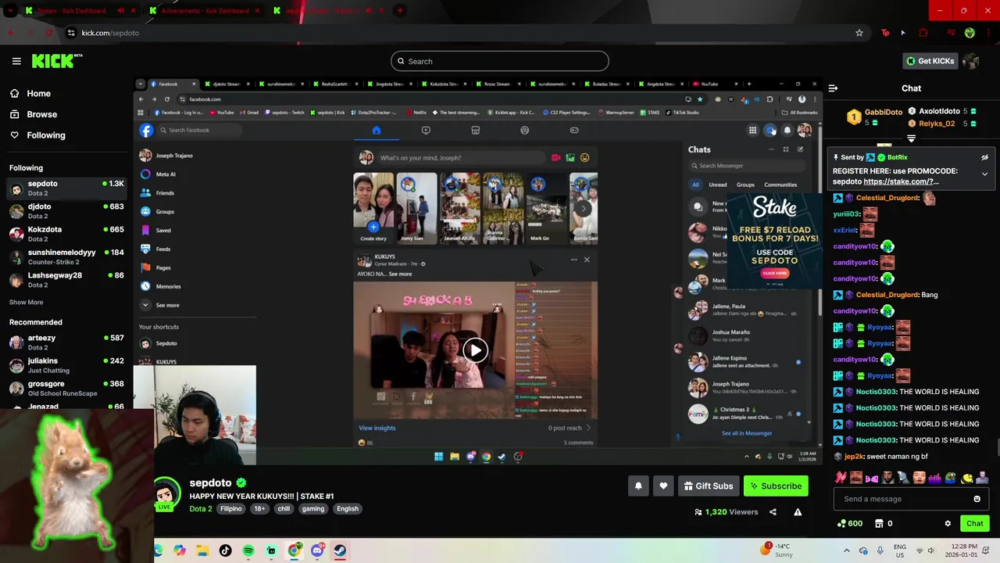Click the chill tag

[284, 508]
